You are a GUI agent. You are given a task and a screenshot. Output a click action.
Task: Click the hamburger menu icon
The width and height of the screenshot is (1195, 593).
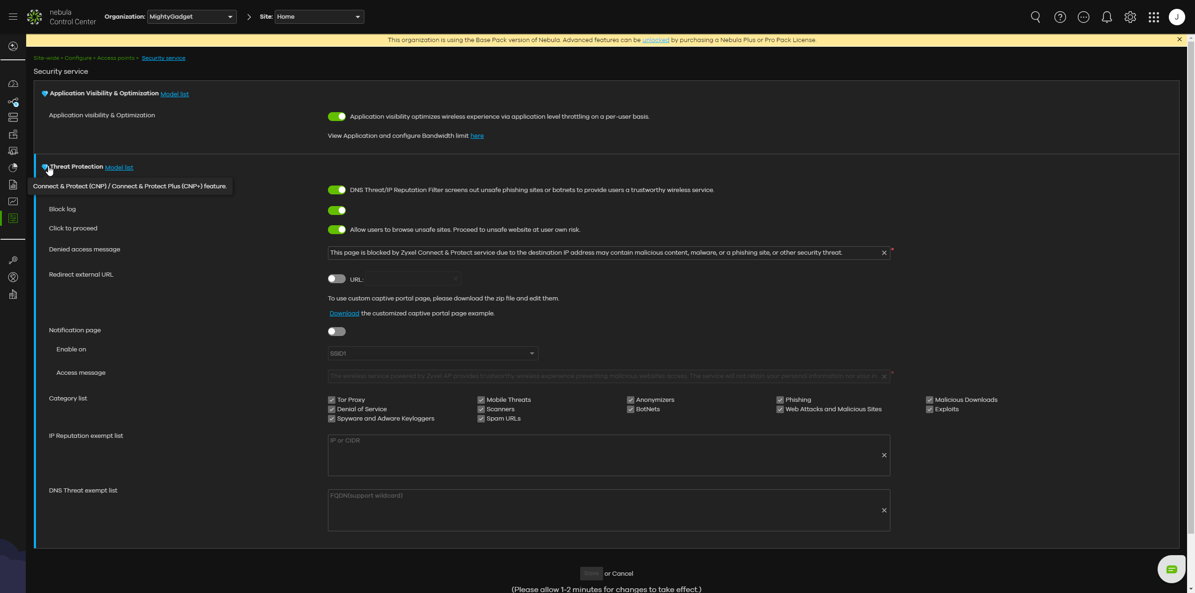point(13,17)
